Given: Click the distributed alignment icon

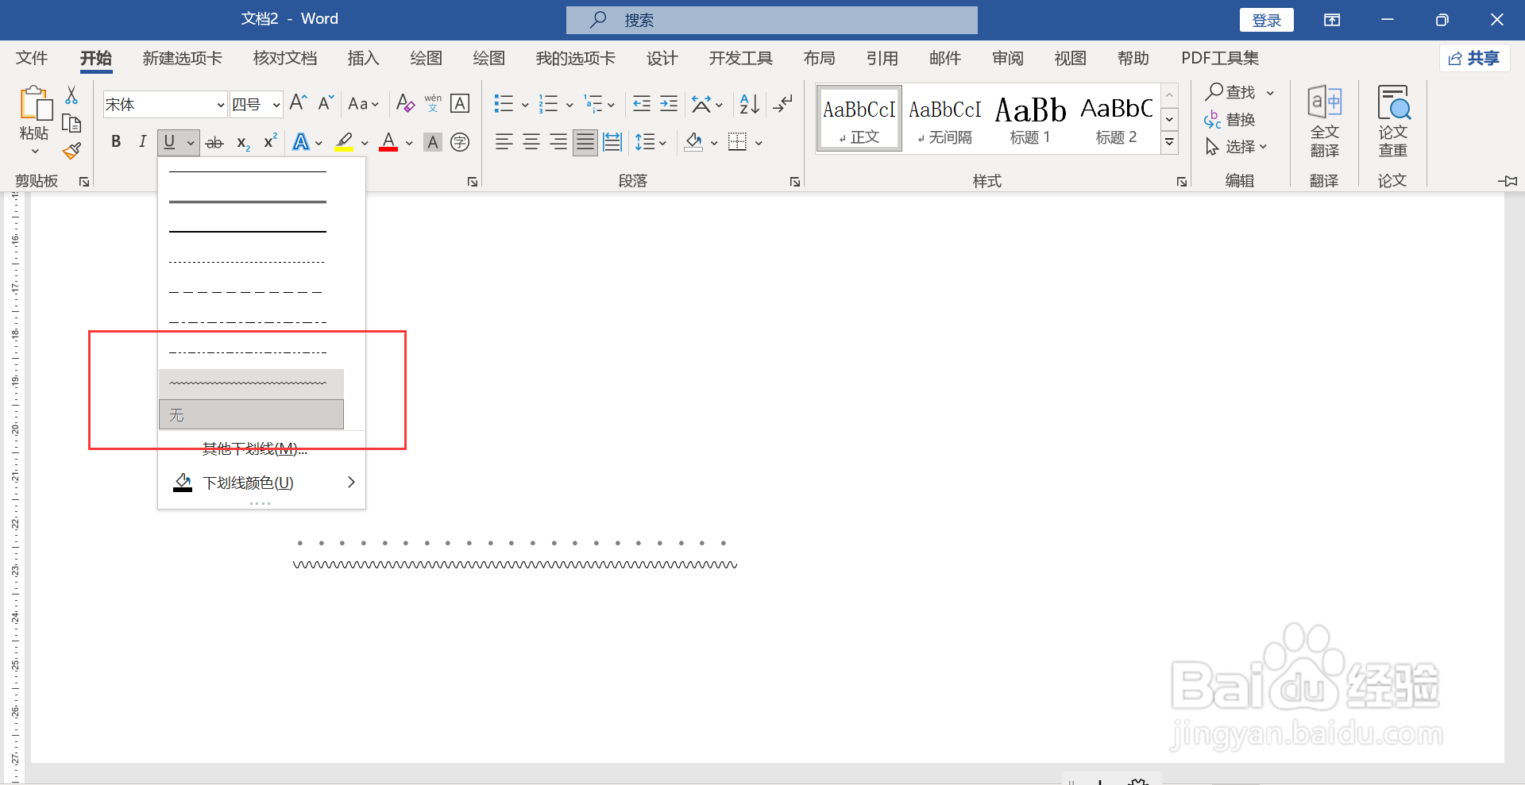Looking at the screenshot, I should click(612, 142).
